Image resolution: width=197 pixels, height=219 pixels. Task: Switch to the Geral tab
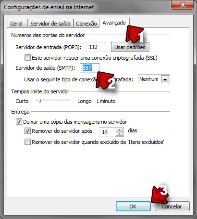16,24
